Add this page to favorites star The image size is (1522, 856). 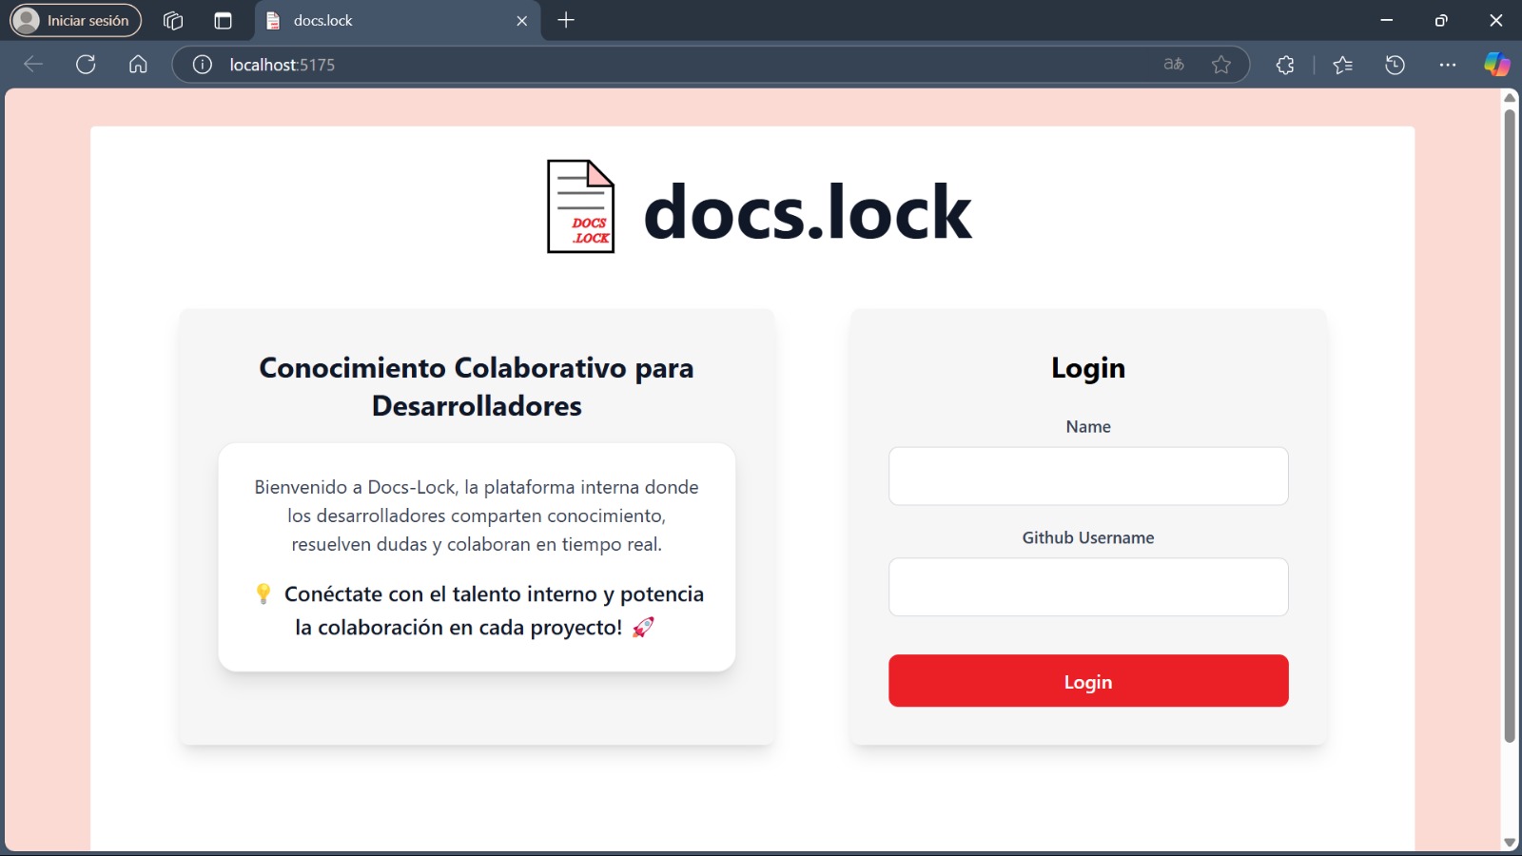pos(1221,65)
